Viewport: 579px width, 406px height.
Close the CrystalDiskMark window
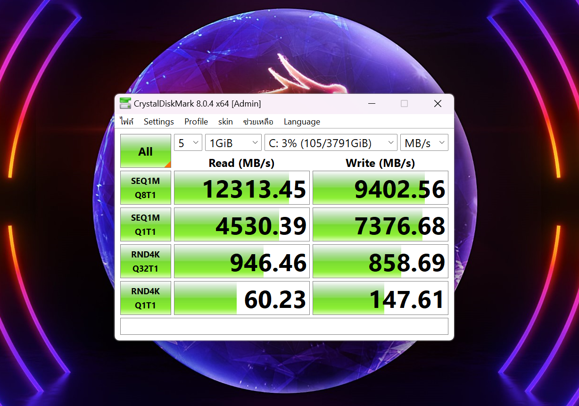pos(438,104)
